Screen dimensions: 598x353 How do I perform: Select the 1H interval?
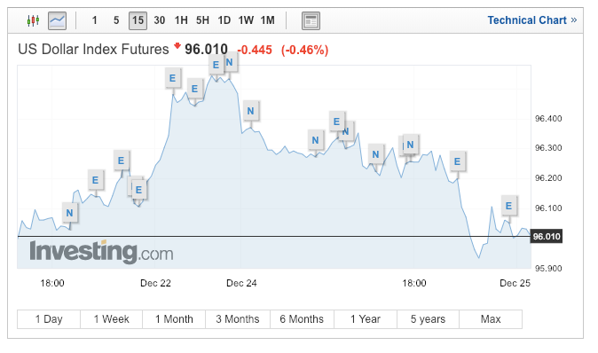[x=181, y=20]
